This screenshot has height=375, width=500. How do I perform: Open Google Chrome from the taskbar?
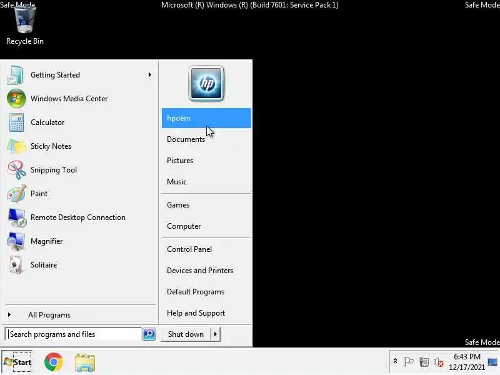(53, 362)
